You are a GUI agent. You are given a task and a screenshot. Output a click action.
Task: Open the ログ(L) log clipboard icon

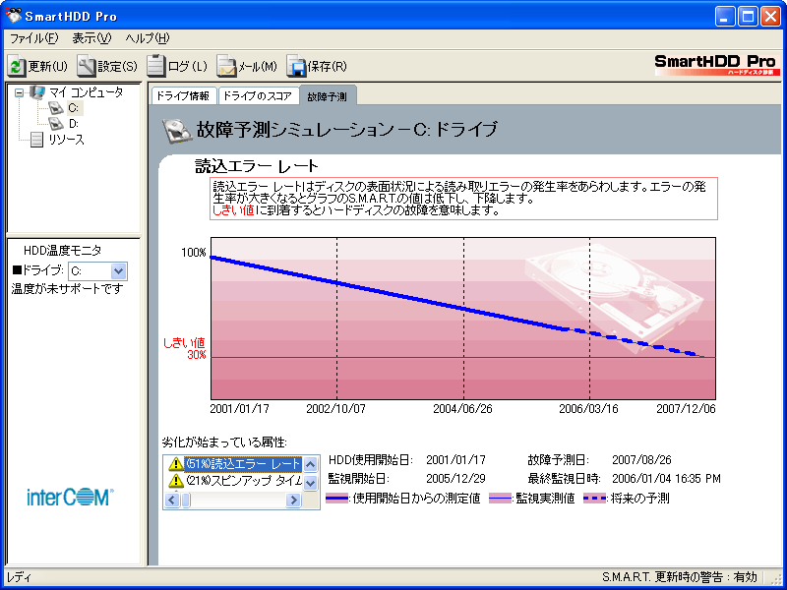[156, 65]
